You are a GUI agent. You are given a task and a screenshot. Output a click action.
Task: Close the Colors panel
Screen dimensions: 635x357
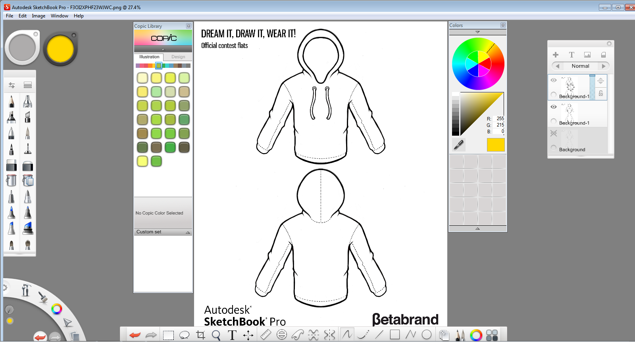tap(503, 25)
